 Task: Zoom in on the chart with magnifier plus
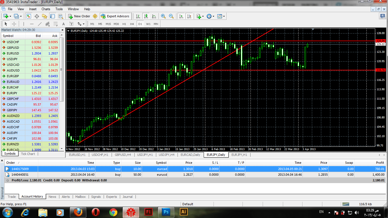click(163, 16)
